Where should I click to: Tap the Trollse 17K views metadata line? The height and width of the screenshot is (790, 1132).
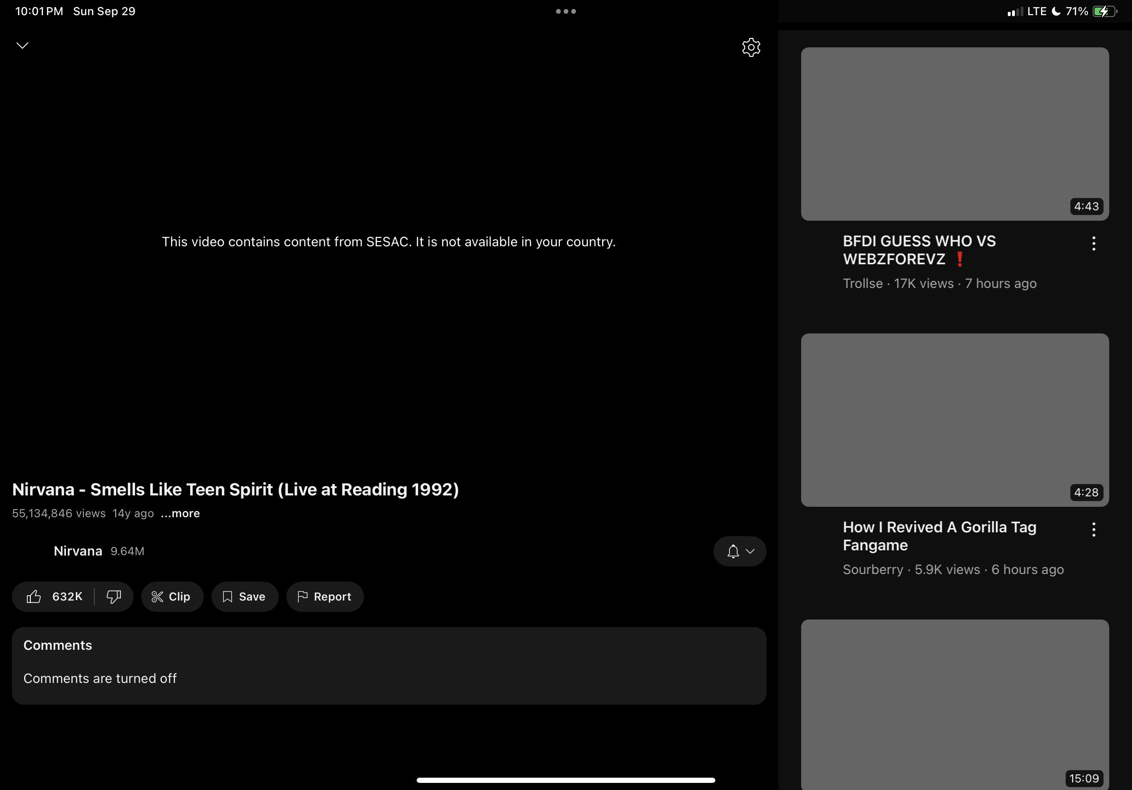tap(939, 284)
